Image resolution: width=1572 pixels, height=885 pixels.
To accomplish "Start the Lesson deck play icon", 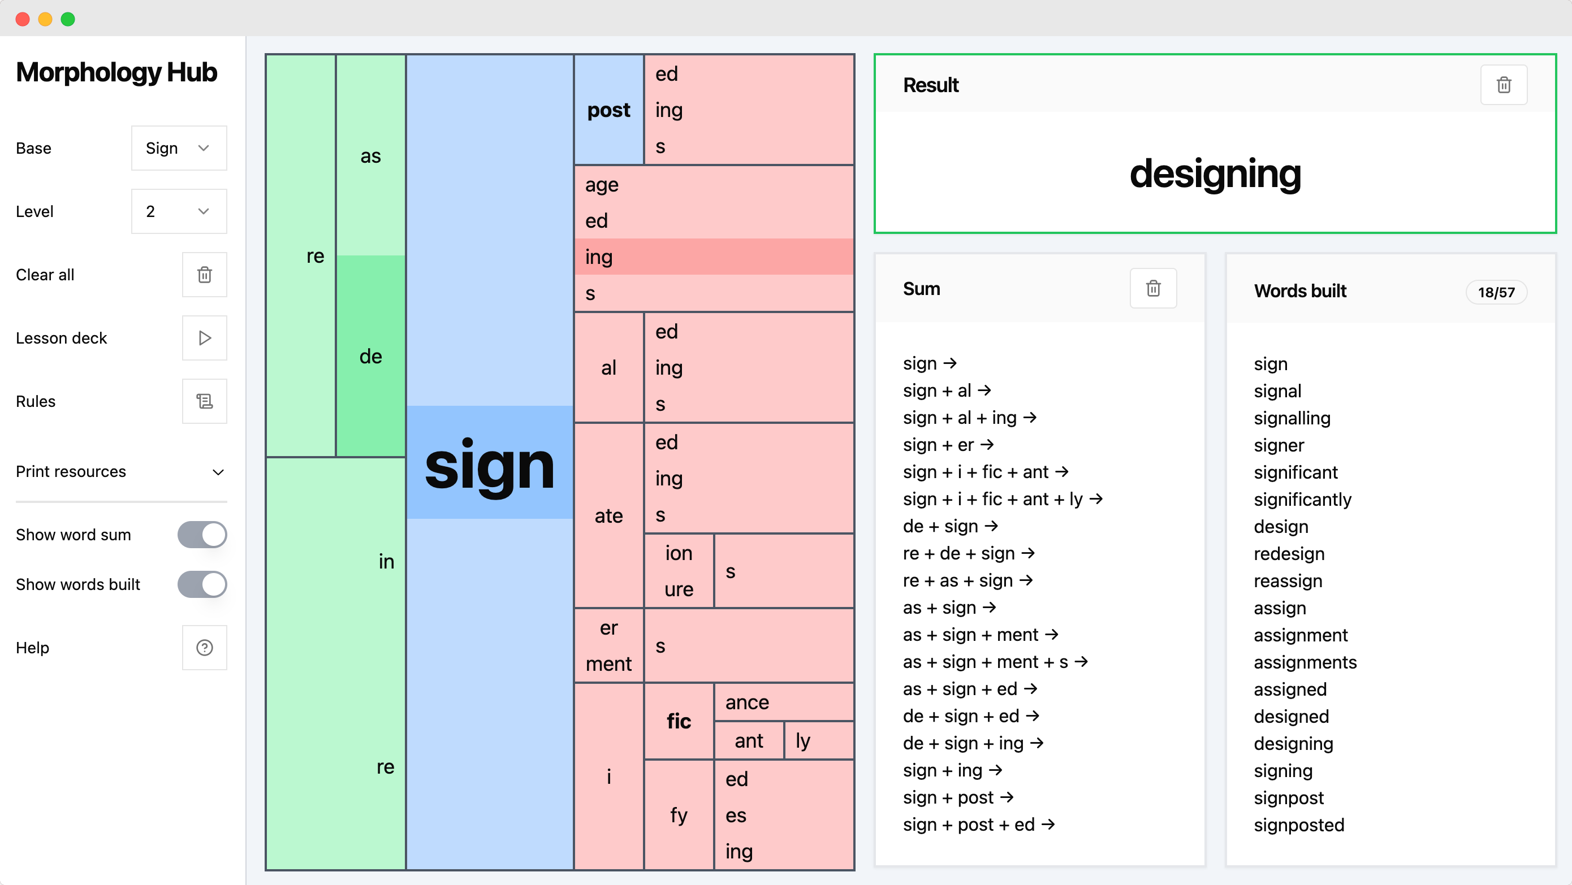I will coord(205,338).
